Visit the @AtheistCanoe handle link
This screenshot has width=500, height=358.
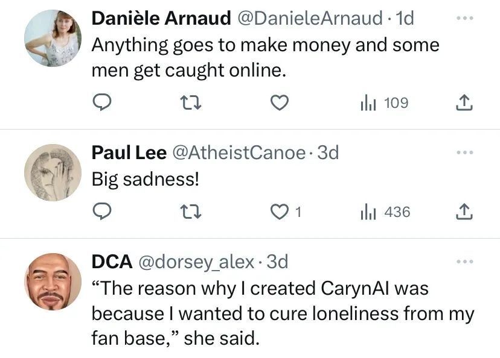pyautogui.click(x=239, y=153)
